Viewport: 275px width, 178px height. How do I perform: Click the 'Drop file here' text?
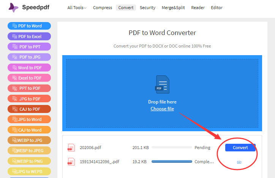[x=162, y=102]
